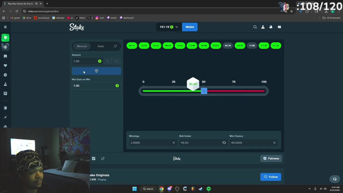Halve the bet amount with ½
This screenshot has width=343, height=193.
107,61
